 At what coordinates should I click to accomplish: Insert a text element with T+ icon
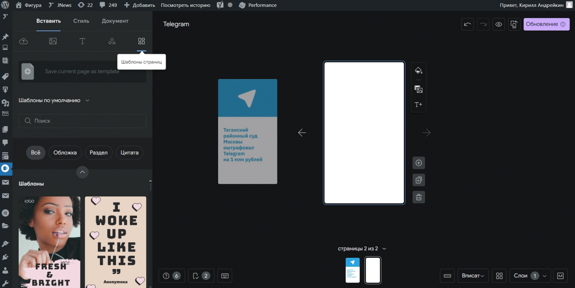click(x=419, y=105)
